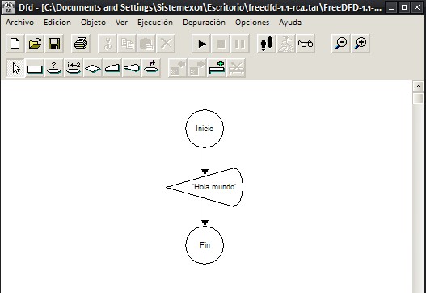Add a new subprogram with the green plus icon

(217, 68)
